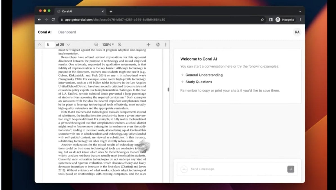Screen dimensions: 336x190
Task: Try the General Understanding example
Action: (x=204, y=75)
